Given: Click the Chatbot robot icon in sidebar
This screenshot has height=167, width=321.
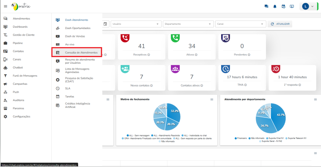Looking at the screenshot, I should coord(5,68).
